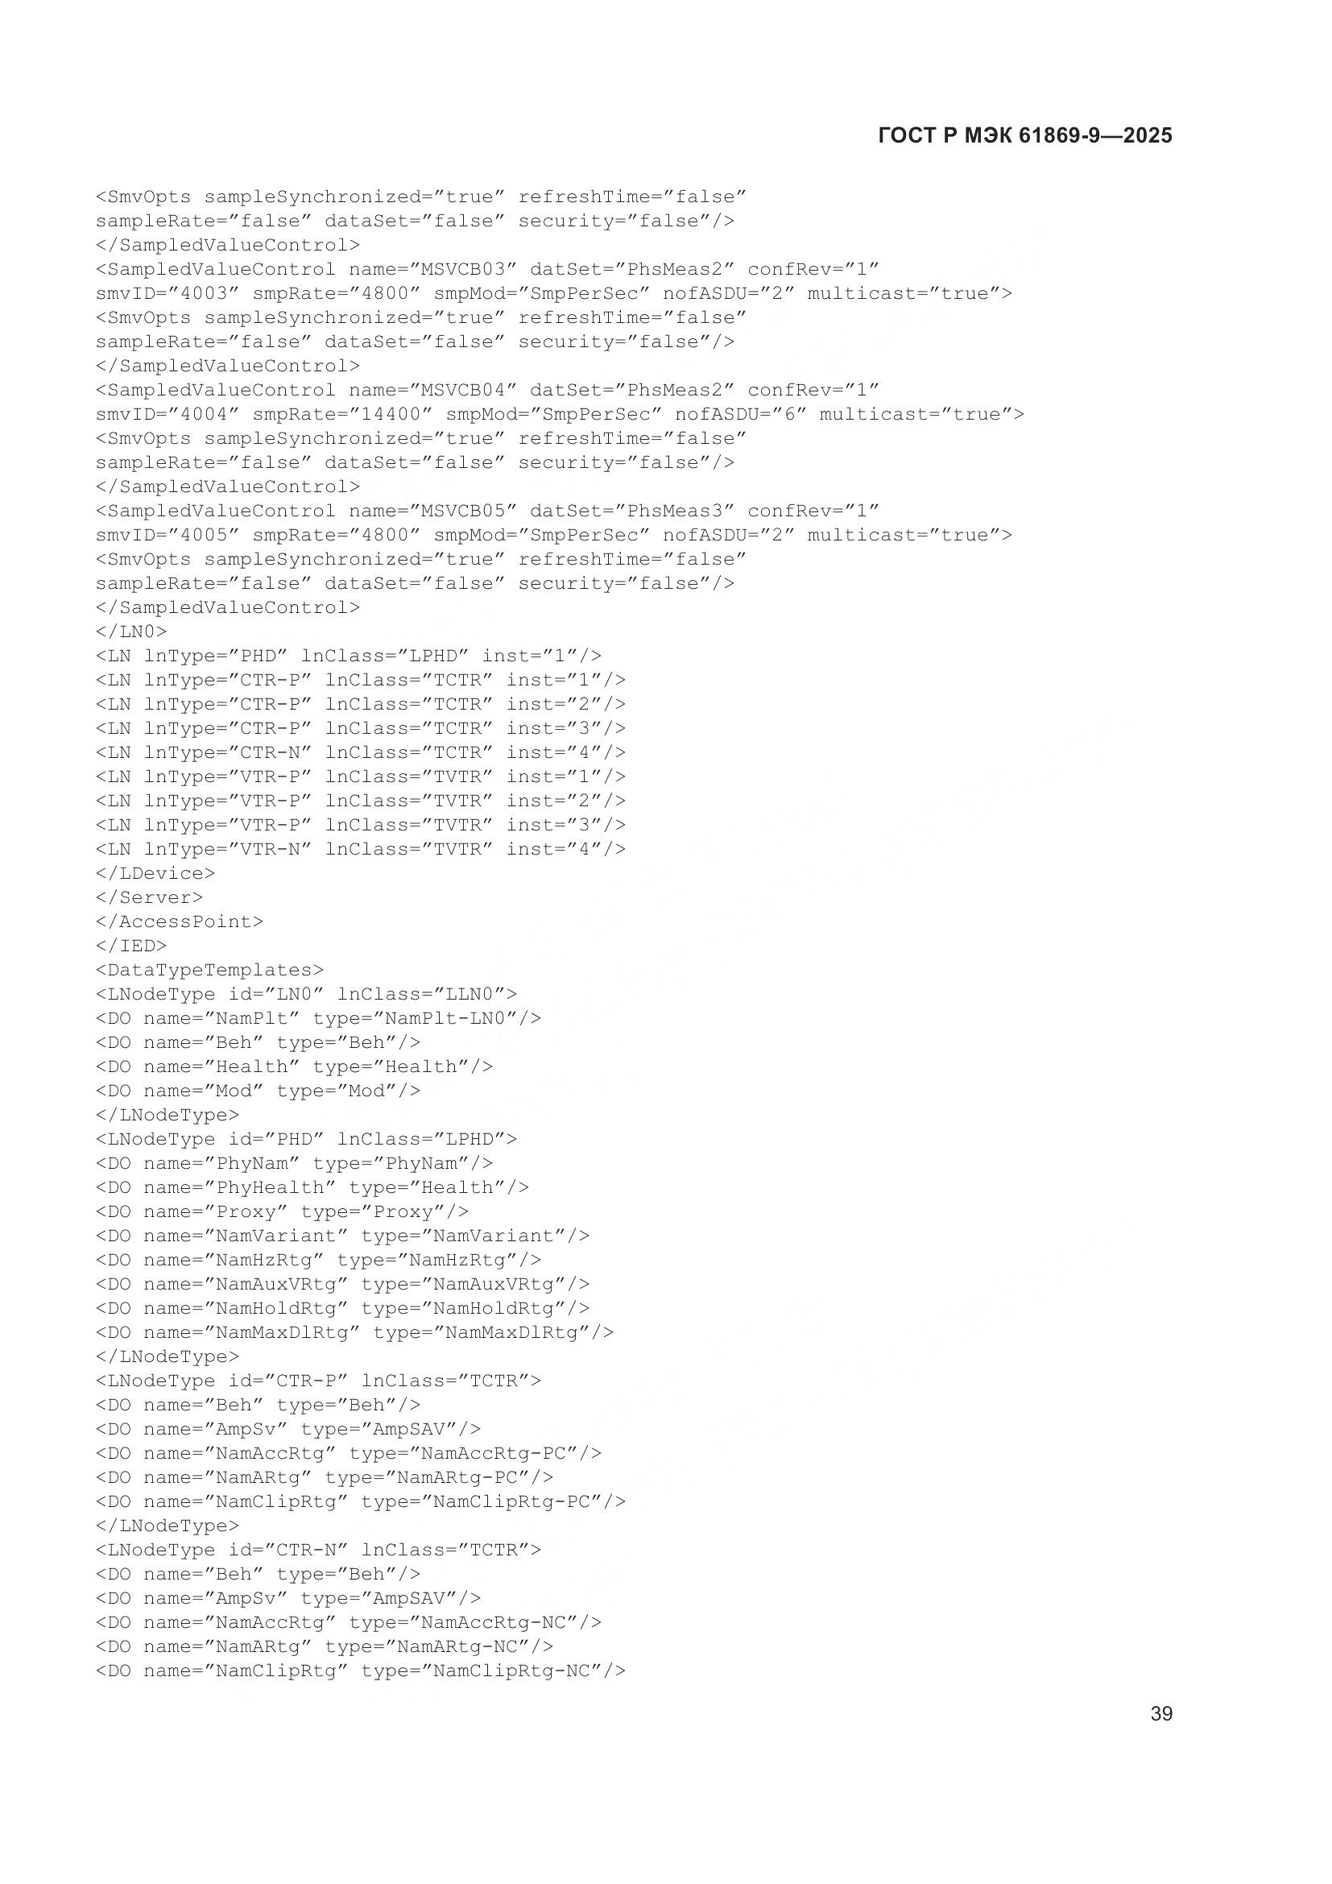This screenshot has width=1332, height=1884.
Task: Click the closing </LDevice> tag
Action: point(155,873)
